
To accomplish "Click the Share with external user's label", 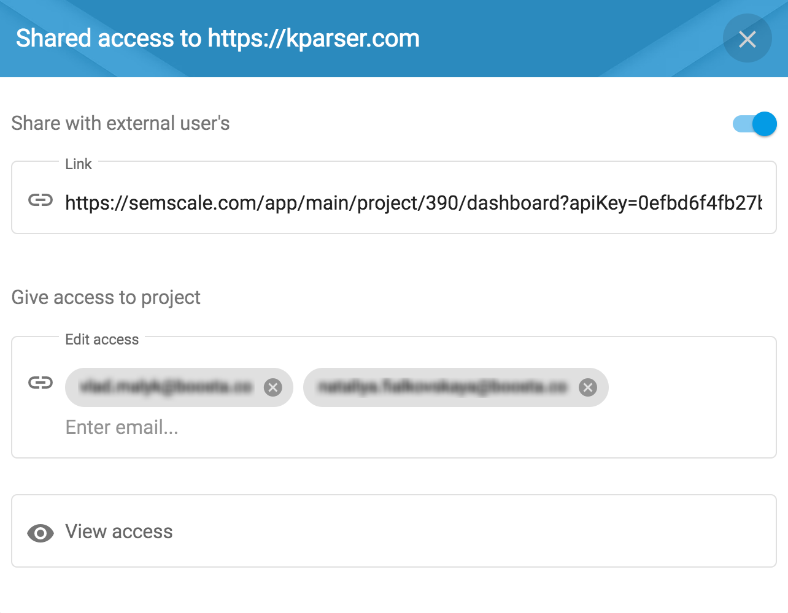I will (x=120, y=123).
